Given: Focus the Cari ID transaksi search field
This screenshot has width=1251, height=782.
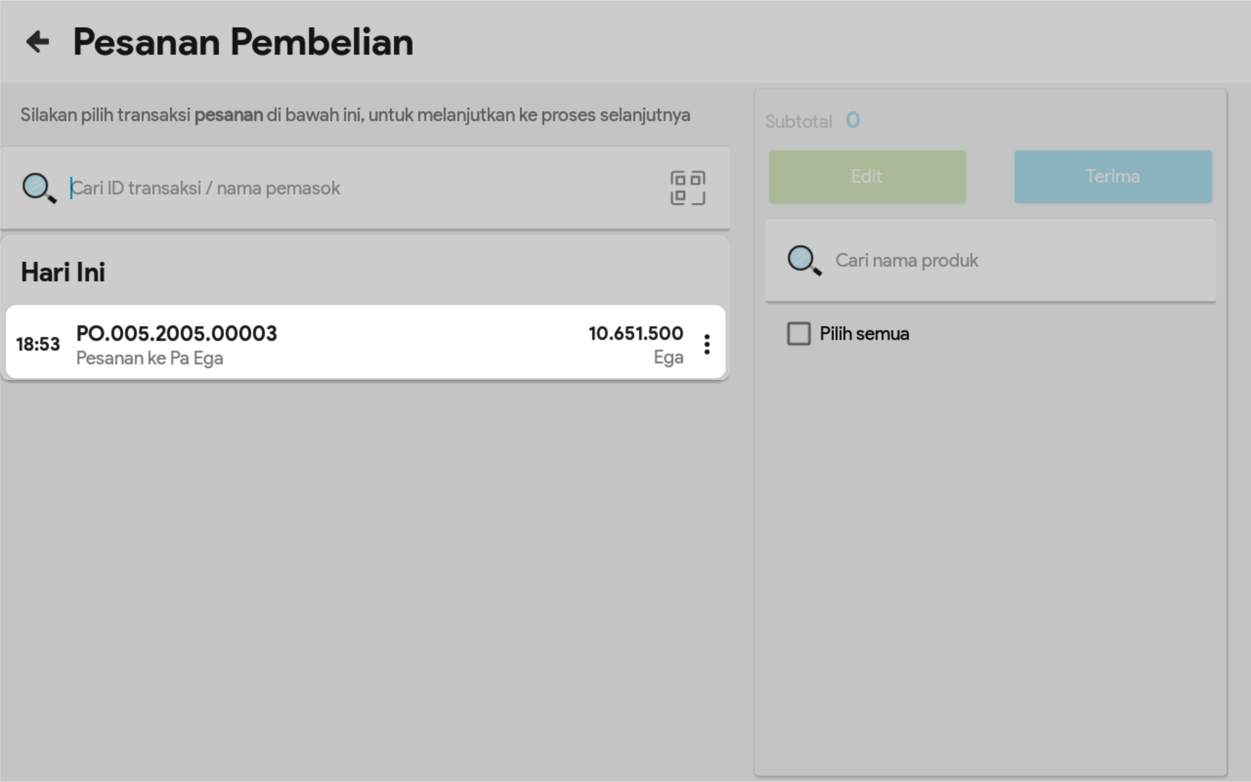Looking at the screenshot, I should tap(362, 188).
